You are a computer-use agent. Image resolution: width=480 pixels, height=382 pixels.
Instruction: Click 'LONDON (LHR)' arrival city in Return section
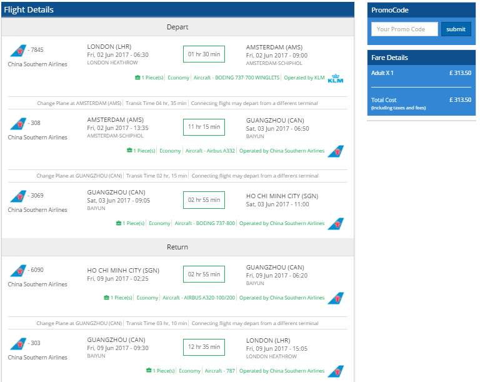point(268,340)
